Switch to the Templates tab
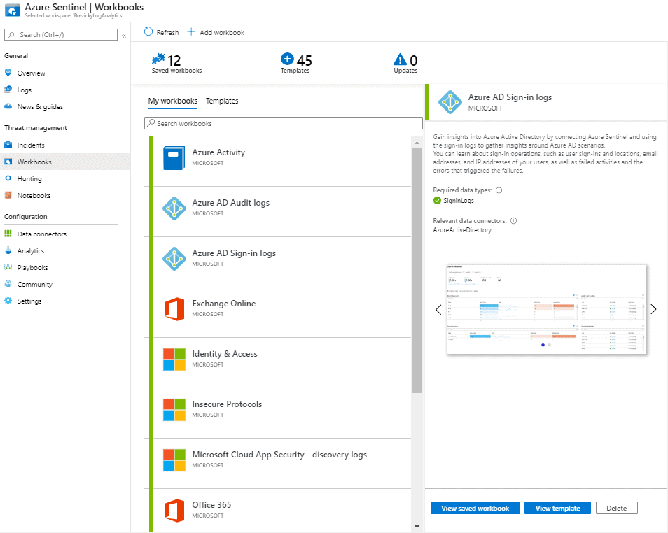Viewport: 668px width, 533px height. pos(222,101)
